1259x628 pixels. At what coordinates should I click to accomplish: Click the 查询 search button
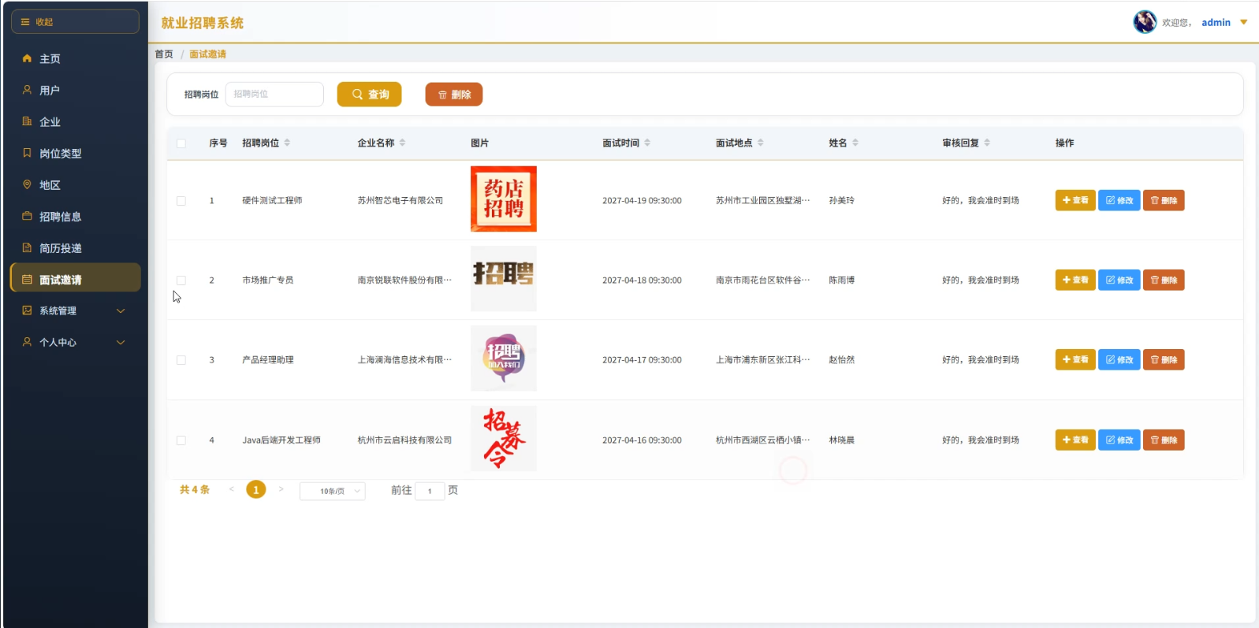coord(369,95)
